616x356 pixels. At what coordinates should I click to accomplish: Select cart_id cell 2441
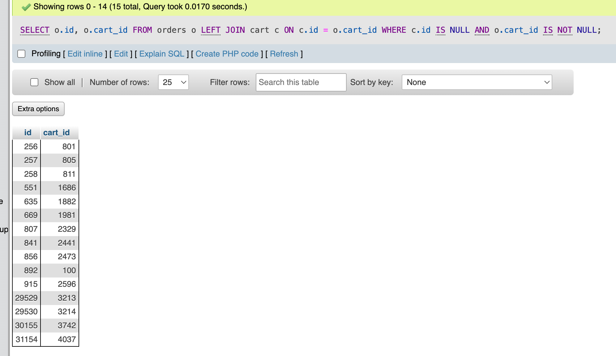tap(60, 243)
